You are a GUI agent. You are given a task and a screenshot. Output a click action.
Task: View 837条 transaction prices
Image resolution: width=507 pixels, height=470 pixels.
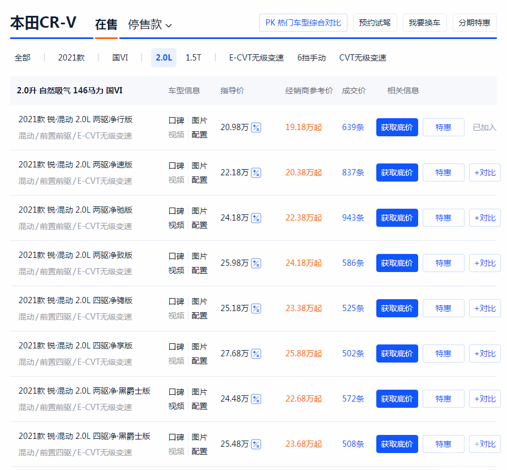(353, 173)
